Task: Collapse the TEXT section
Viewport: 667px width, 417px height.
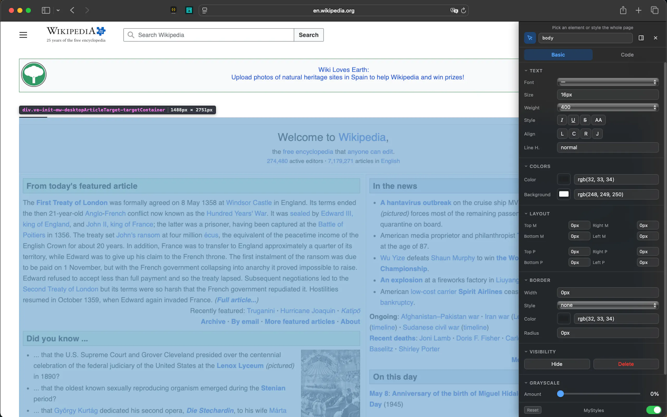Action: pyautogui.click(x=533, y=71)
